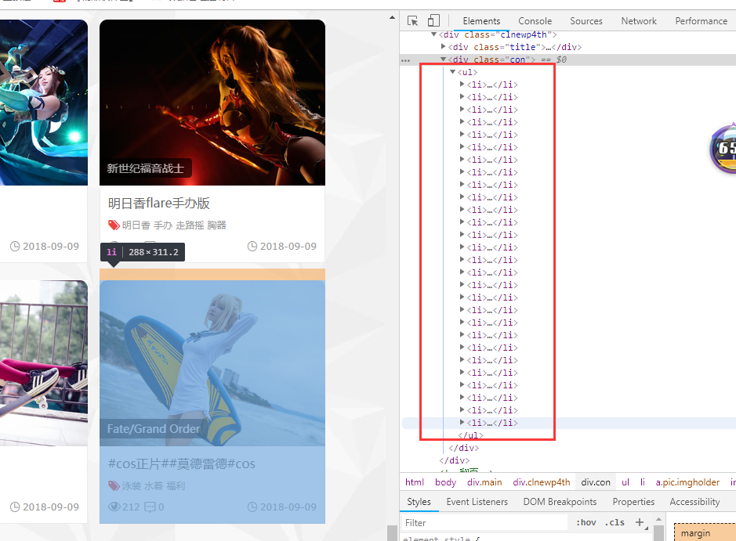Click the Fate/Grand Order category label

[x=154, y=428]
